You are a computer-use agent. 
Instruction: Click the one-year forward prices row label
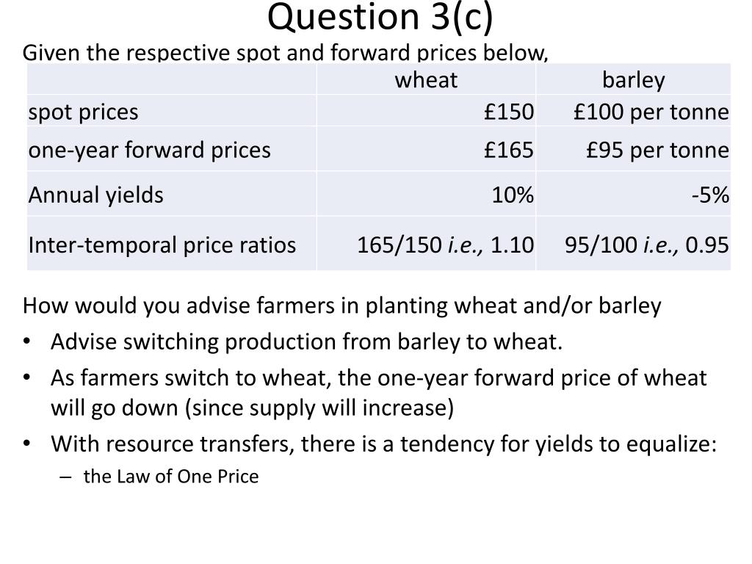point(150,150)
